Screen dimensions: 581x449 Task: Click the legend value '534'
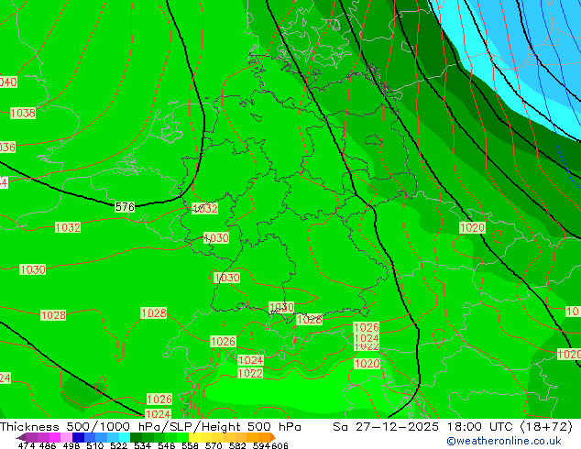(x=142, y=445)
